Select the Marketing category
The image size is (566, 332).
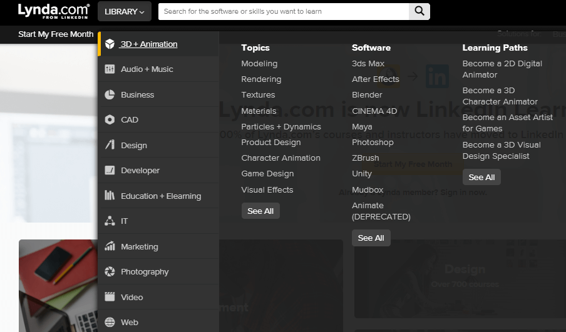[x=158, y=246]
